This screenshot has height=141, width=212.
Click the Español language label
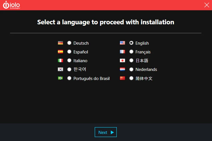[81, 52]
